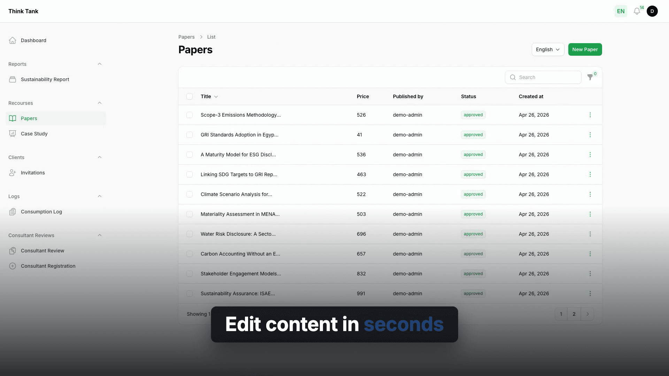Click the New Paper button
Viewport: 669px width, 376px height.
pyautogui.click(x=585, y=49)
